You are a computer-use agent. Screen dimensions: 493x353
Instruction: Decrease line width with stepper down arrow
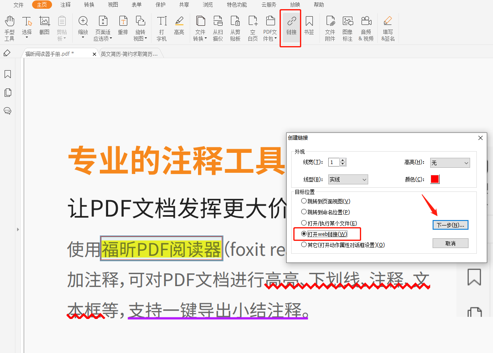(x=343, y=164)
